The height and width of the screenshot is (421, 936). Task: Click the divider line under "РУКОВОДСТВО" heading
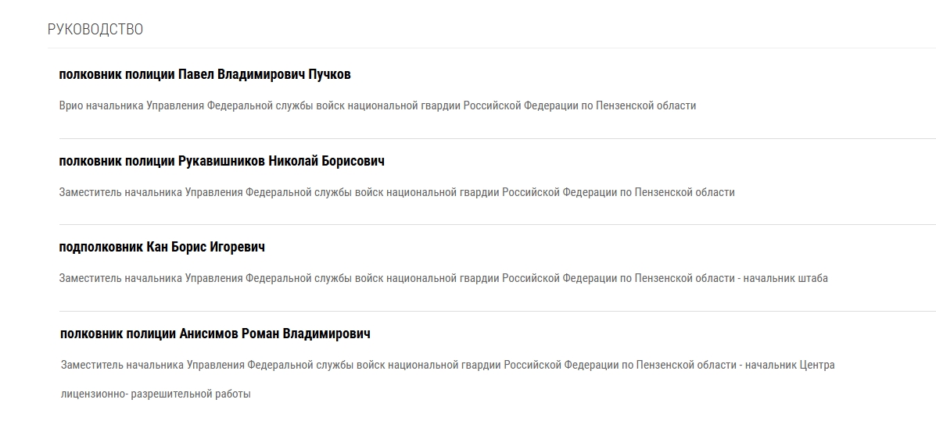(x=491, y=48)
